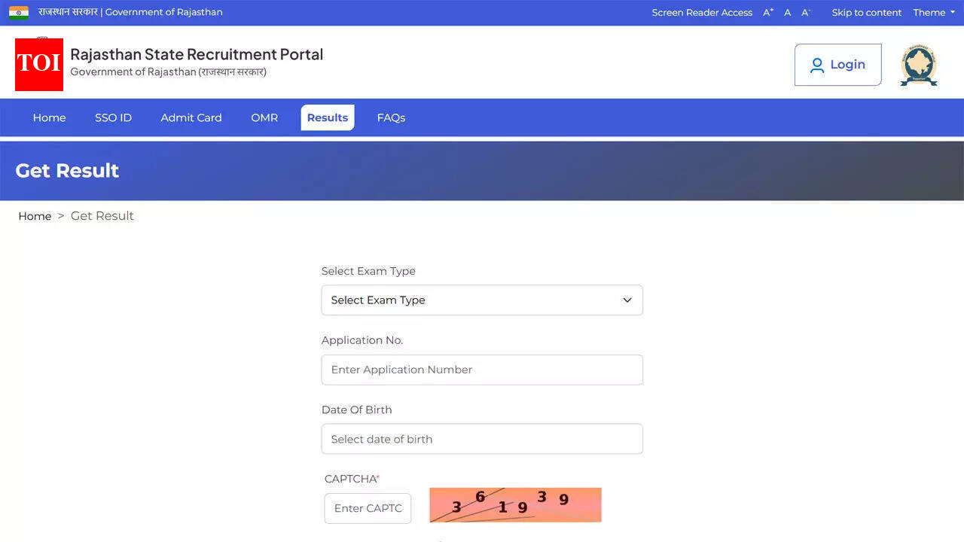964x542 pixels.
Task: Click the user silhouette icon beside Login
Action: coord(817,65)
